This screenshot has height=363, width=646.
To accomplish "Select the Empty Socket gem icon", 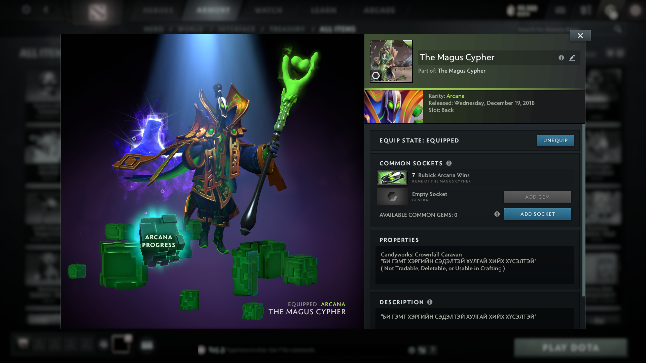I will (392, 196).
